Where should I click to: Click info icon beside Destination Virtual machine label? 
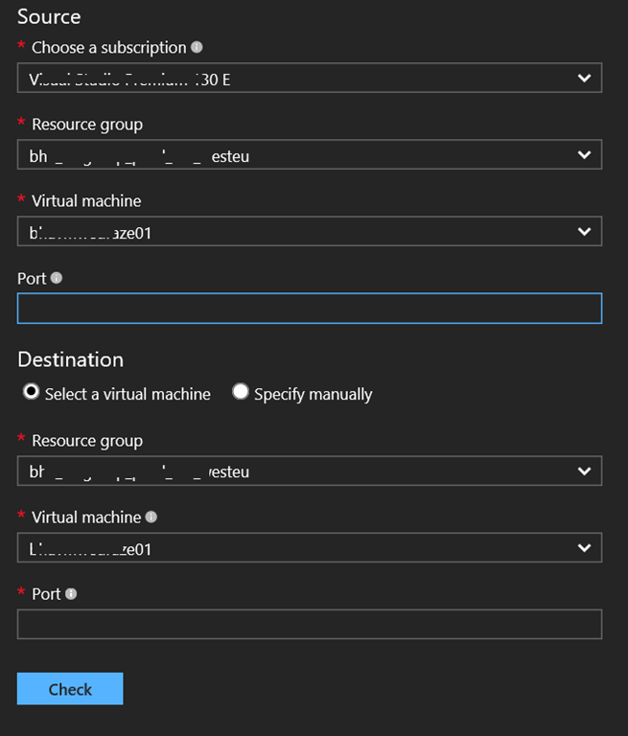(x=151, y=517)
